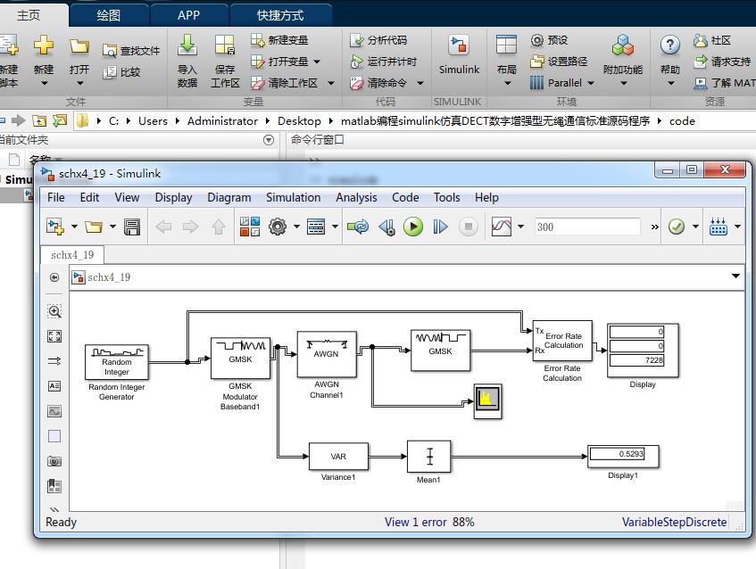Open the Model Explorer icon
Screen dimensions: 756x569
316,227
